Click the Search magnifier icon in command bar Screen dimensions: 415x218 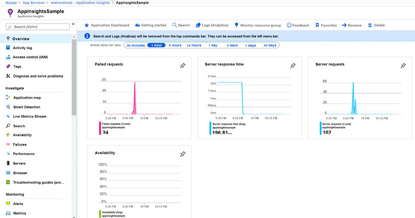[x=175, y=25]
